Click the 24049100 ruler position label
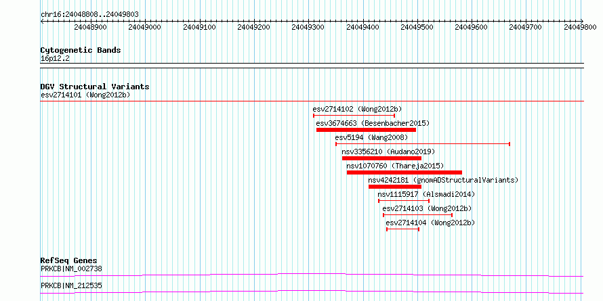Image resolution: width=603 pixels, height=301 pixels. point(199,27)
